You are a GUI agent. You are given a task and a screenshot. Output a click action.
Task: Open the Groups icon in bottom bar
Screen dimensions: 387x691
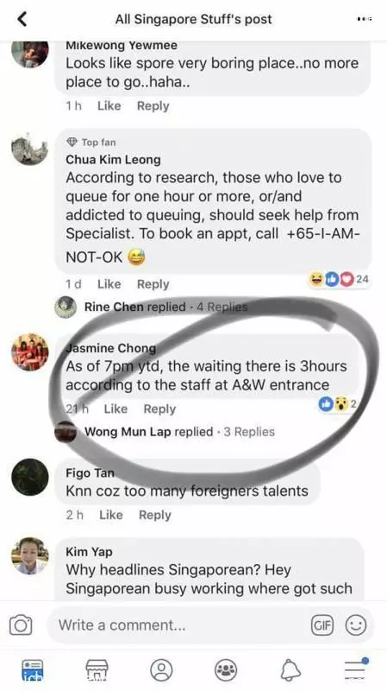(226, 670)
